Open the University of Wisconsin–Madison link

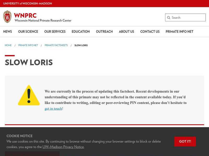pyautogui.click(x=28, y=3)
